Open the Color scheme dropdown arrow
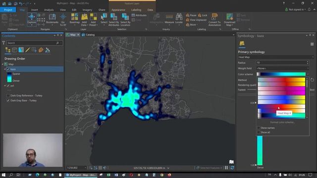Image resolution: width=317 pixels, height=178 pixels. [308, 74]
